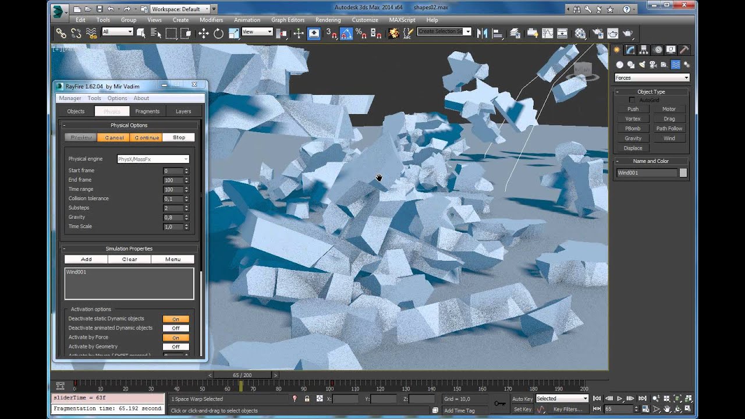Collapse the Name and Color rollout

(x=651, y=161)
